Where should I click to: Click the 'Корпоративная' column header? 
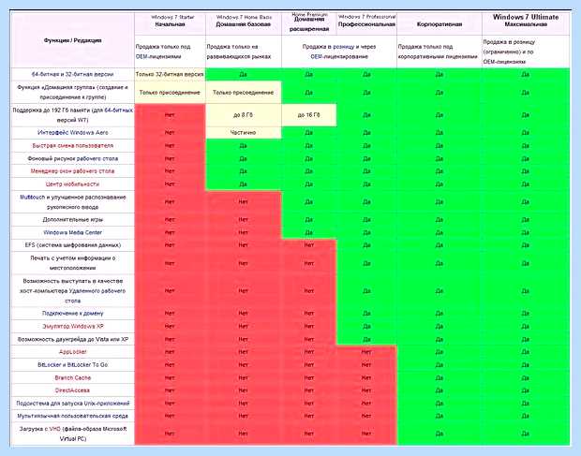(439, 24)
